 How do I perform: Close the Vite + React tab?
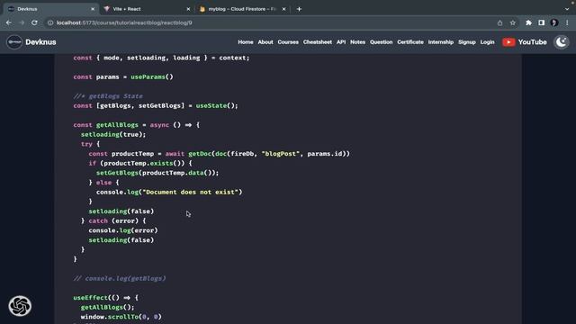[188, 9]
